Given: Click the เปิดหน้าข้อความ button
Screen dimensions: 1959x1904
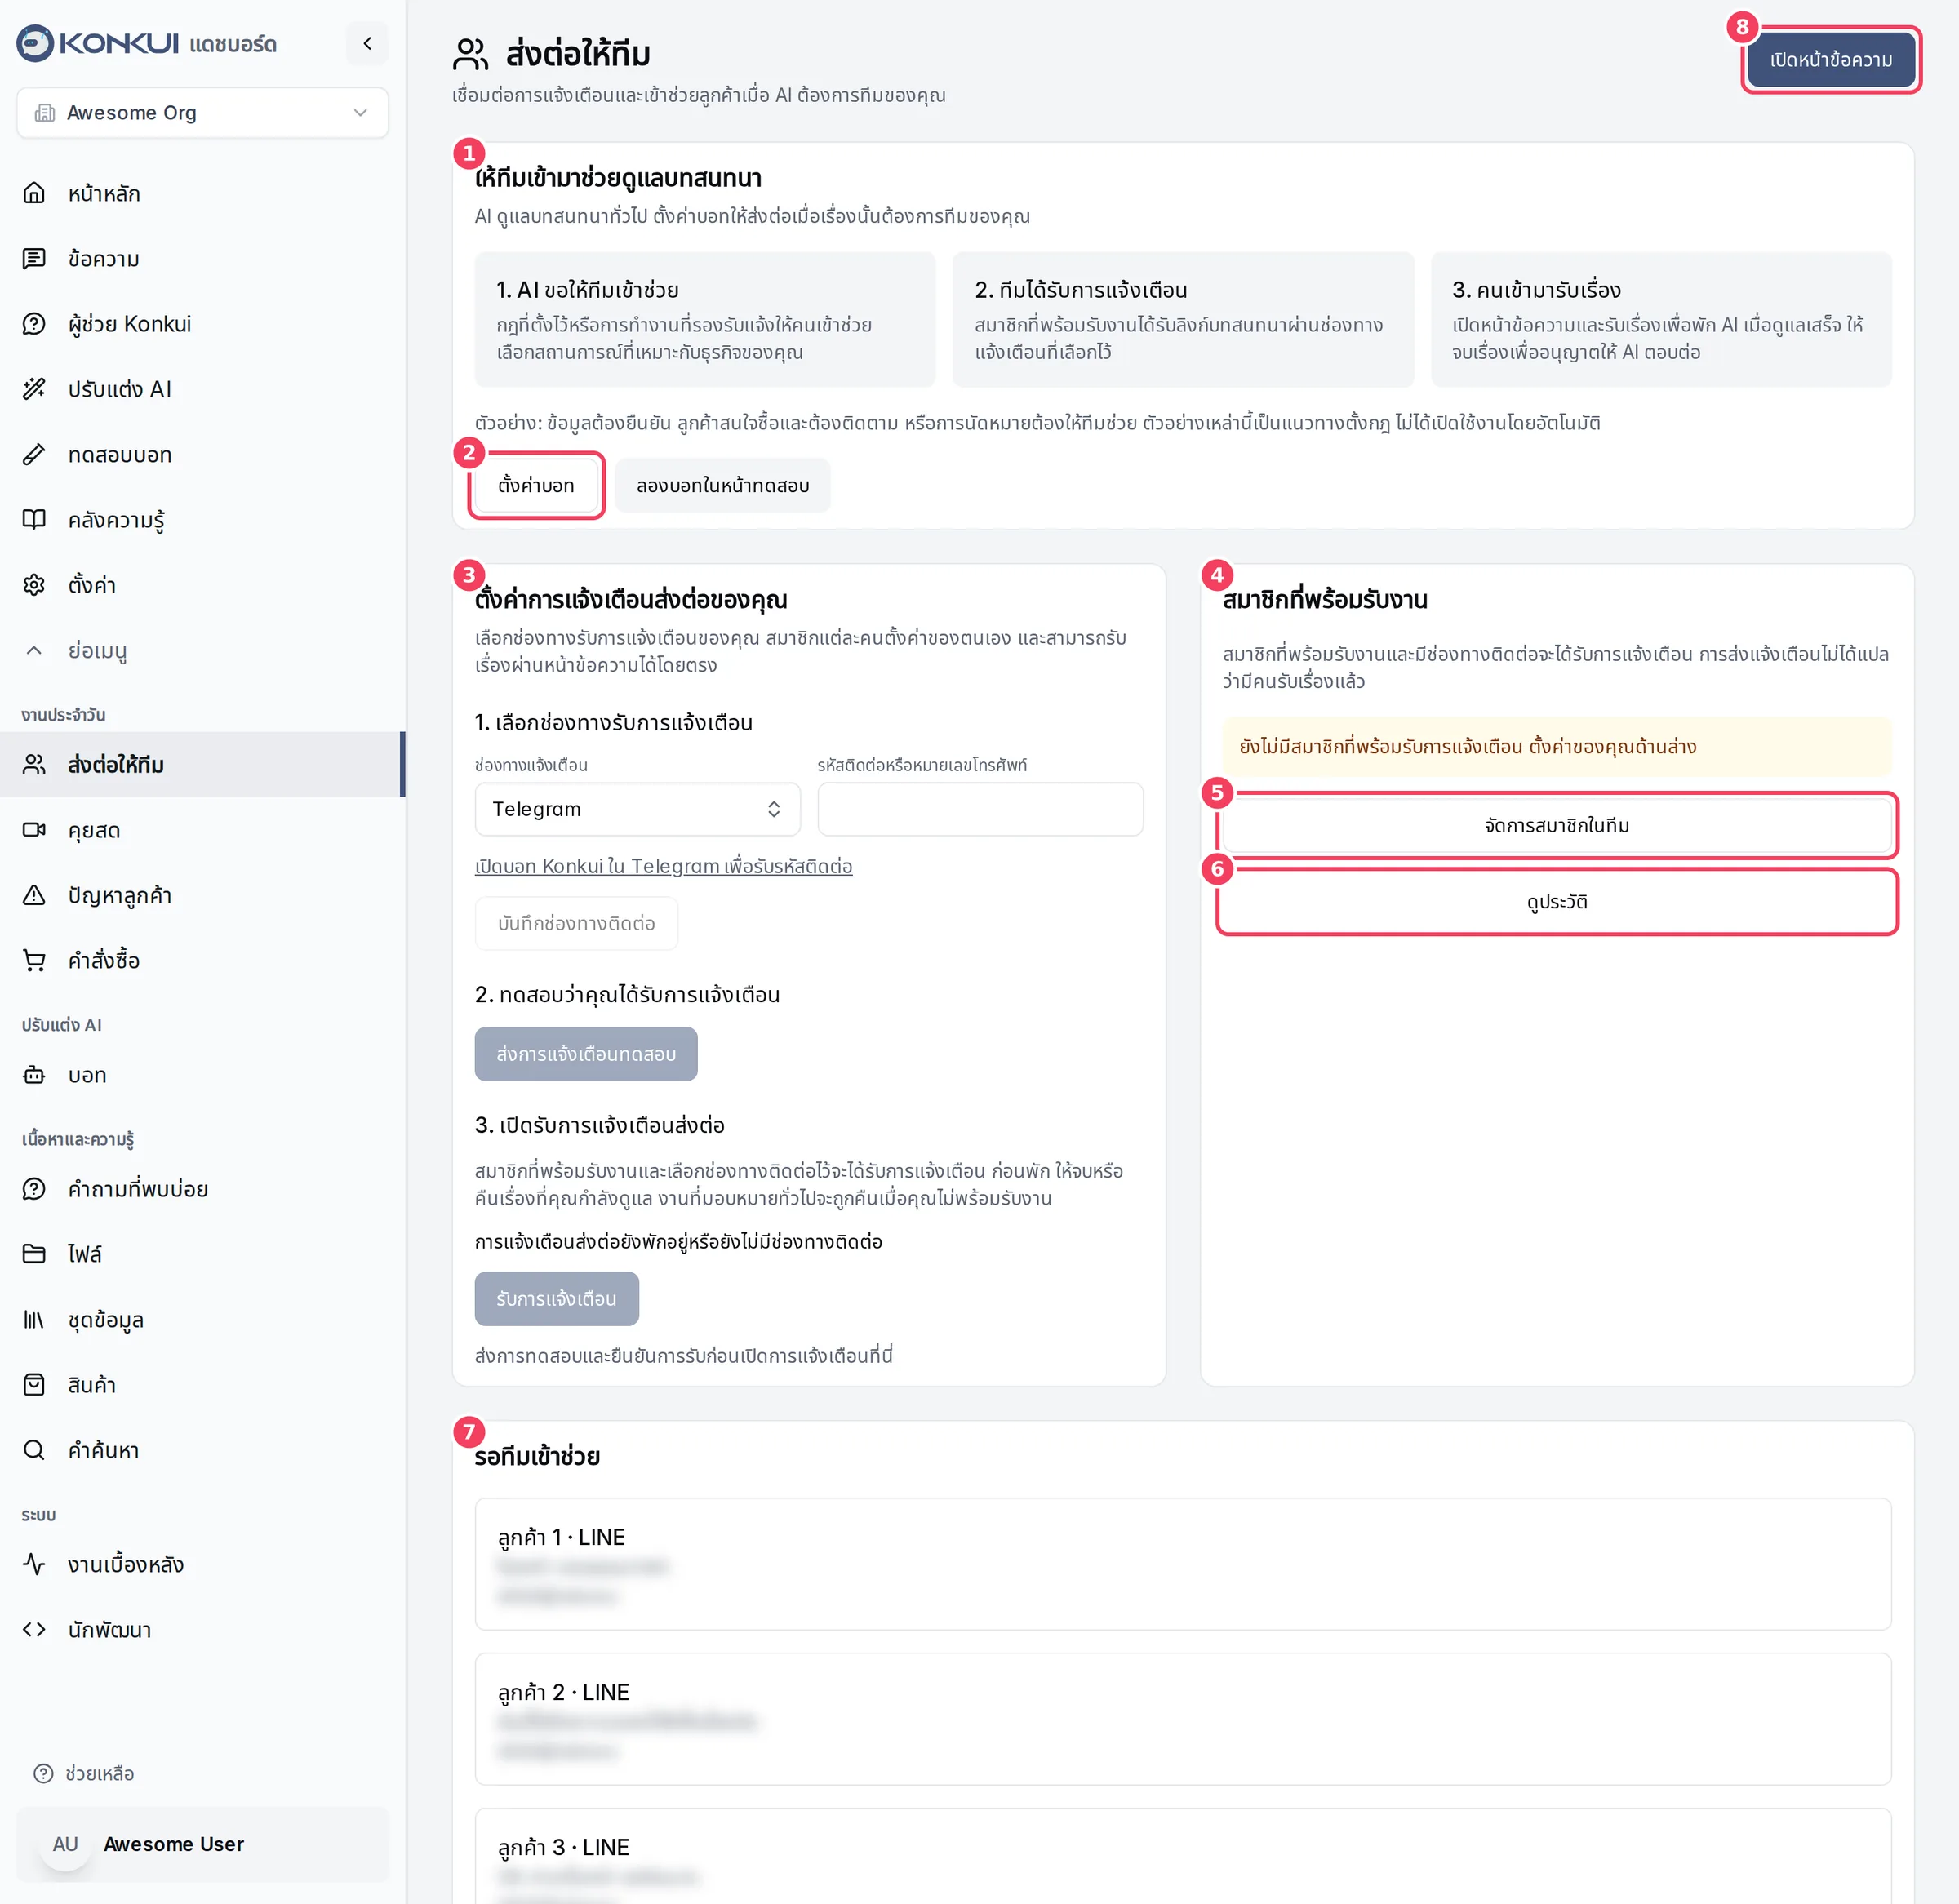Looking at the screenshot, I should 1830,60.
